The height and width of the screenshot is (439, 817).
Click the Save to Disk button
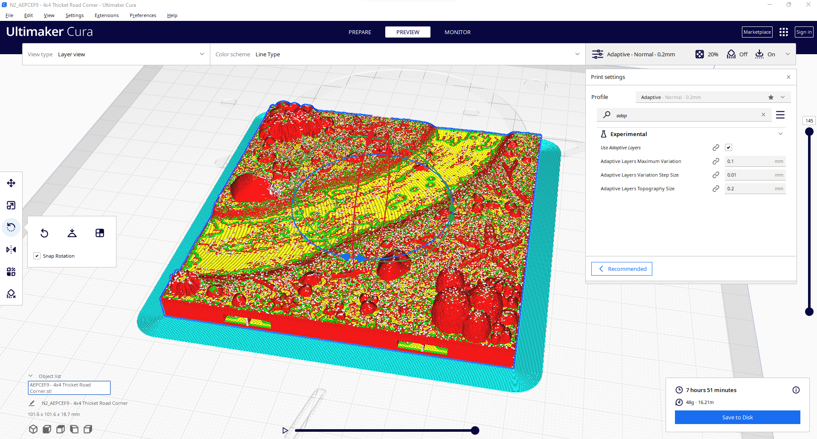pos(737,417)
